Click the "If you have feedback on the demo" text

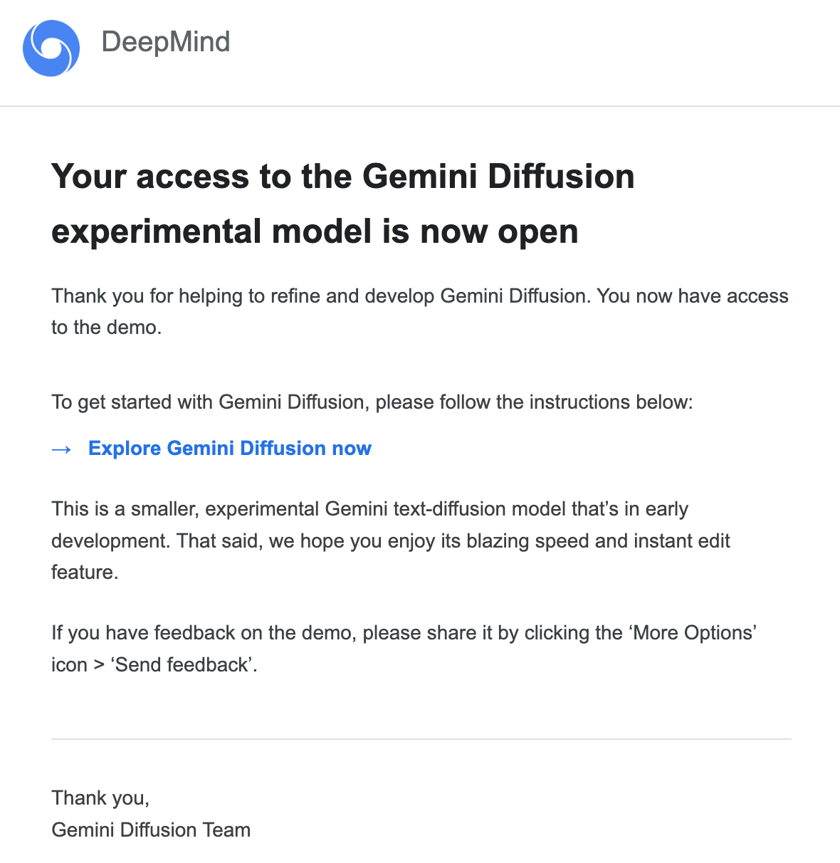203,633
